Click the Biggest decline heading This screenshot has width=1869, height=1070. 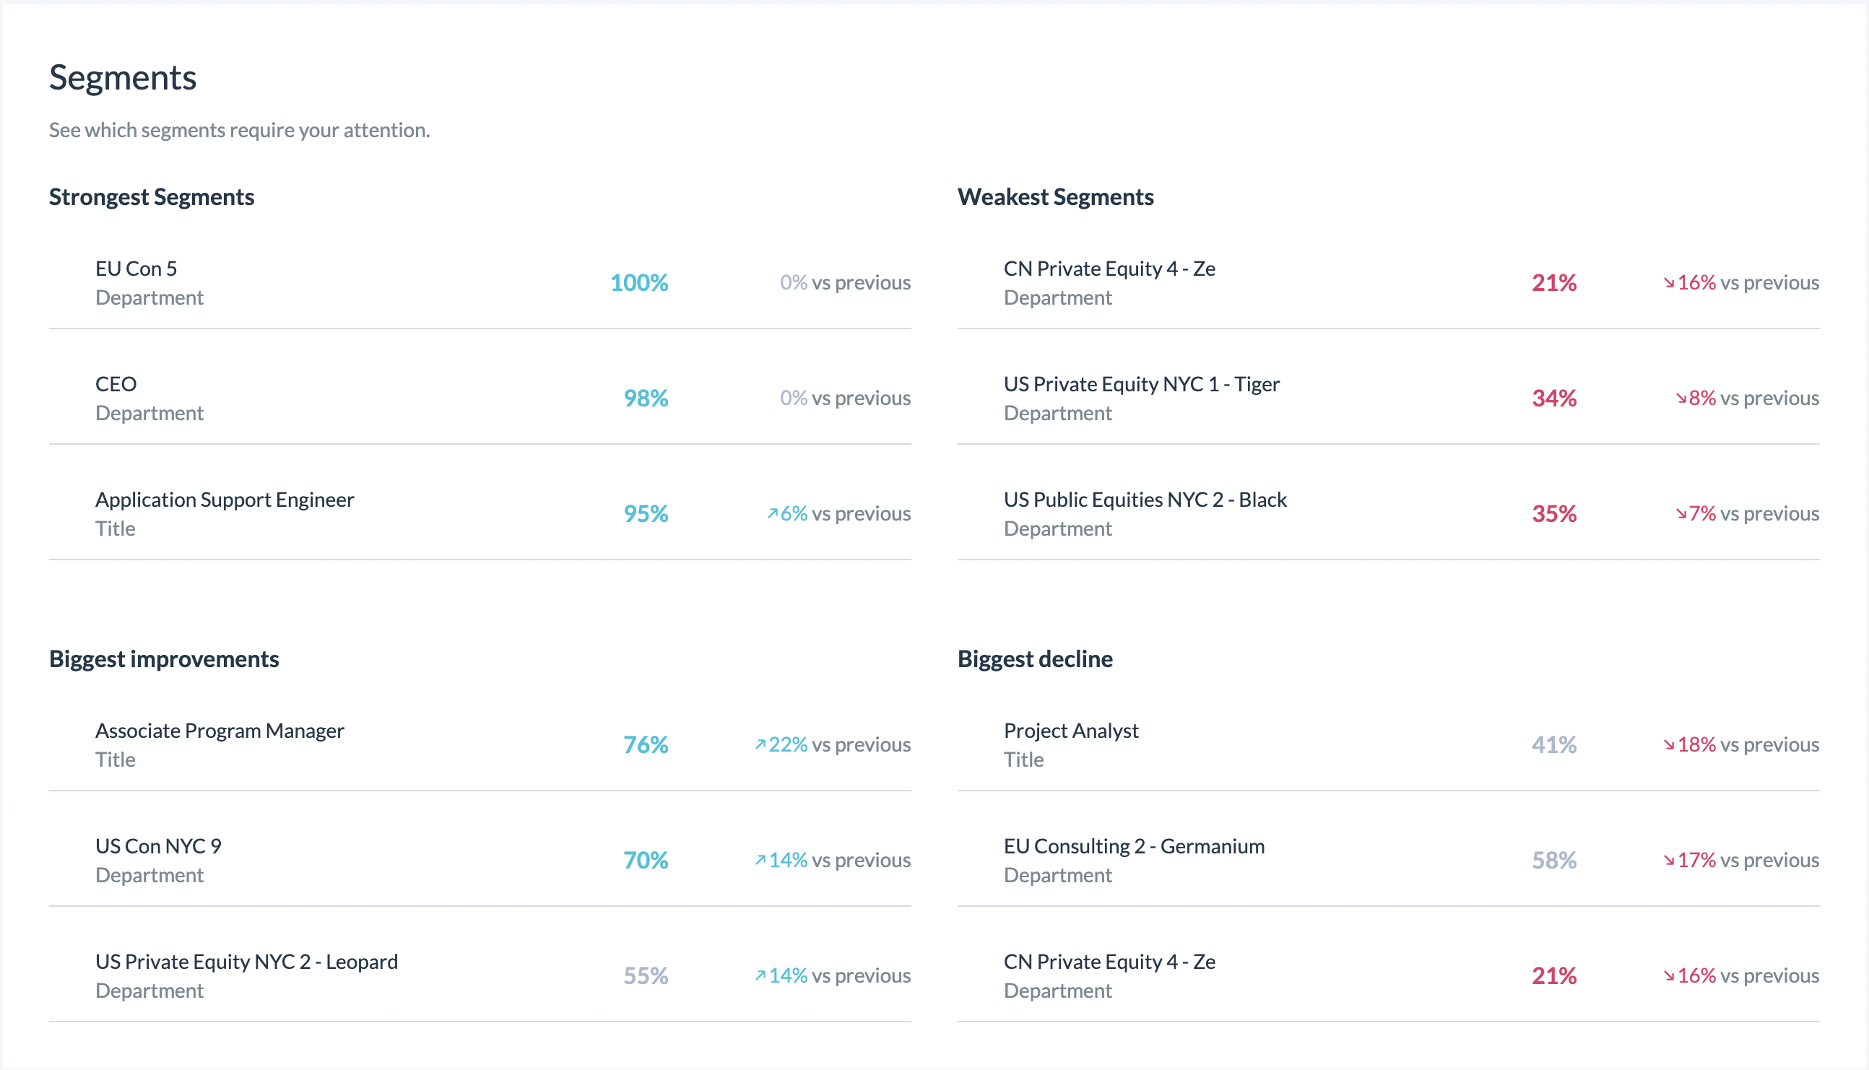click(x=1035, y=659)
